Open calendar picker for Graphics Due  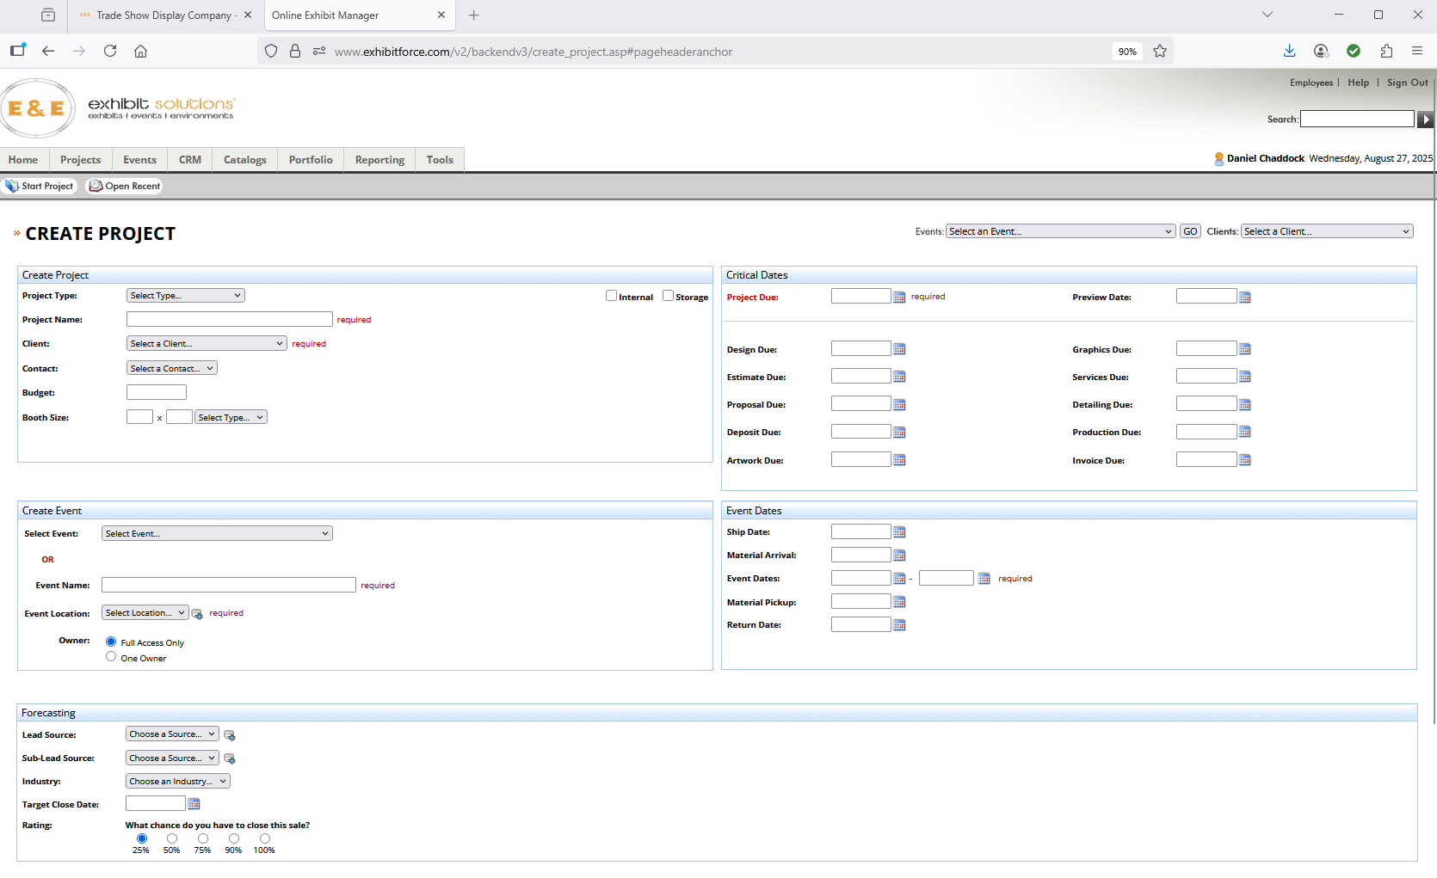tap(1244, 349)
